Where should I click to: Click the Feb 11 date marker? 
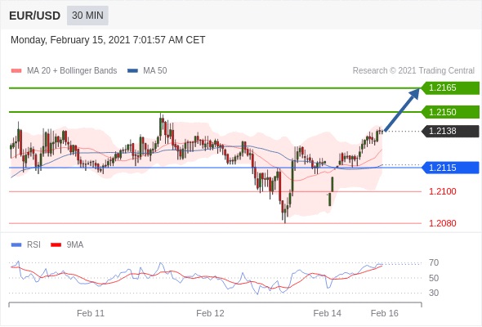[x=91, y=313]
